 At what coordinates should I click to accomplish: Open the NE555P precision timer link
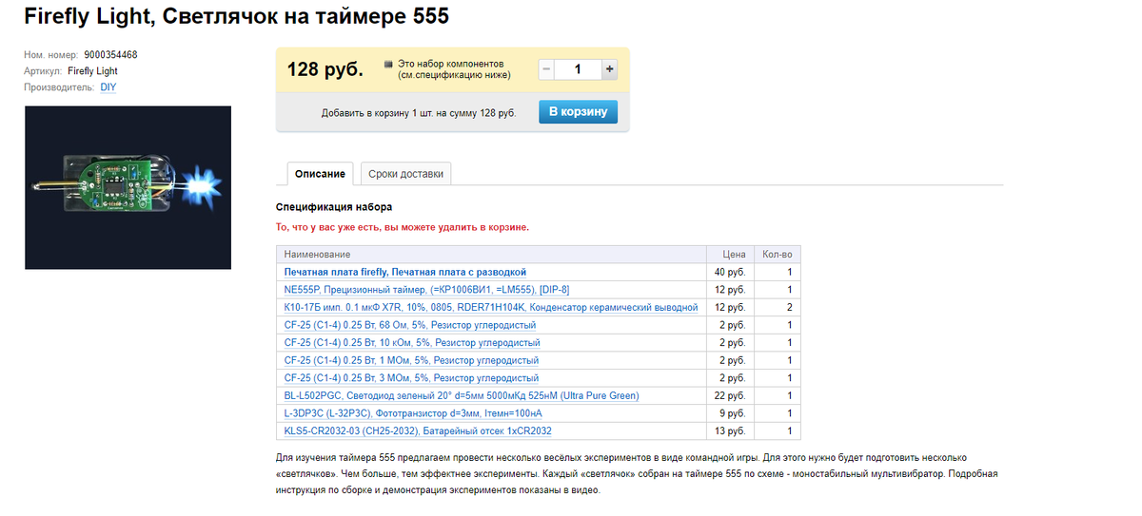[426, 289]
